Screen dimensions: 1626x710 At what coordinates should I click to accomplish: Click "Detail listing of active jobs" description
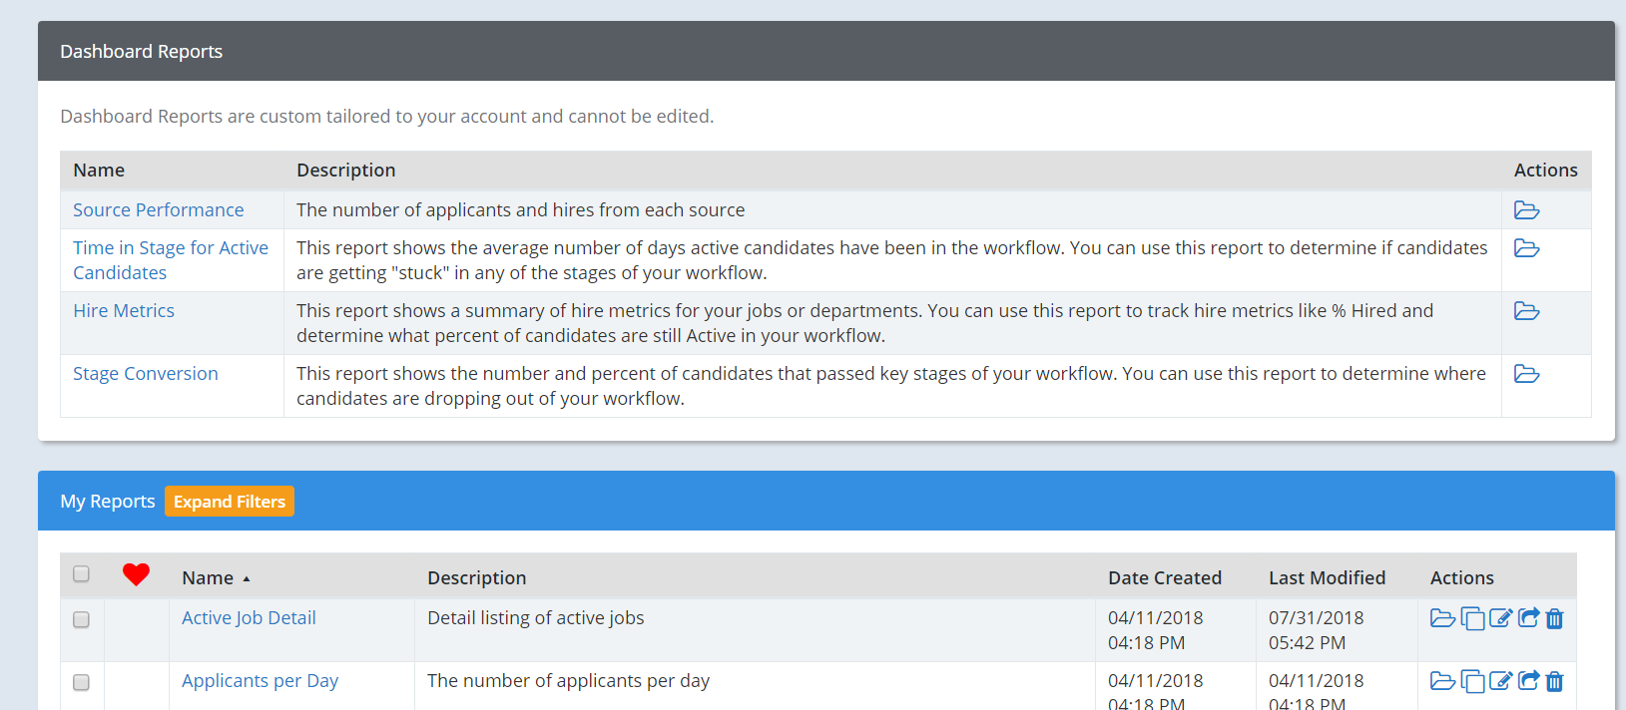coord(536,618)
